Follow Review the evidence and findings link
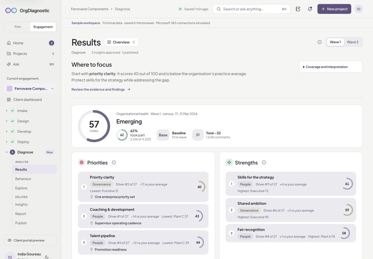The height and width of the screenshot is (259, 373). tap(101, 90)
